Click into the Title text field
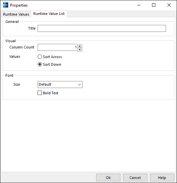The width and height of the screenshot is (177, 183). click(102, 28)
